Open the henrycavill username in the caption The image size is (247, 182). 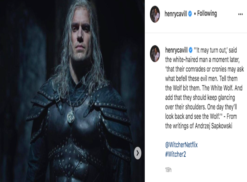click(176, 50)
